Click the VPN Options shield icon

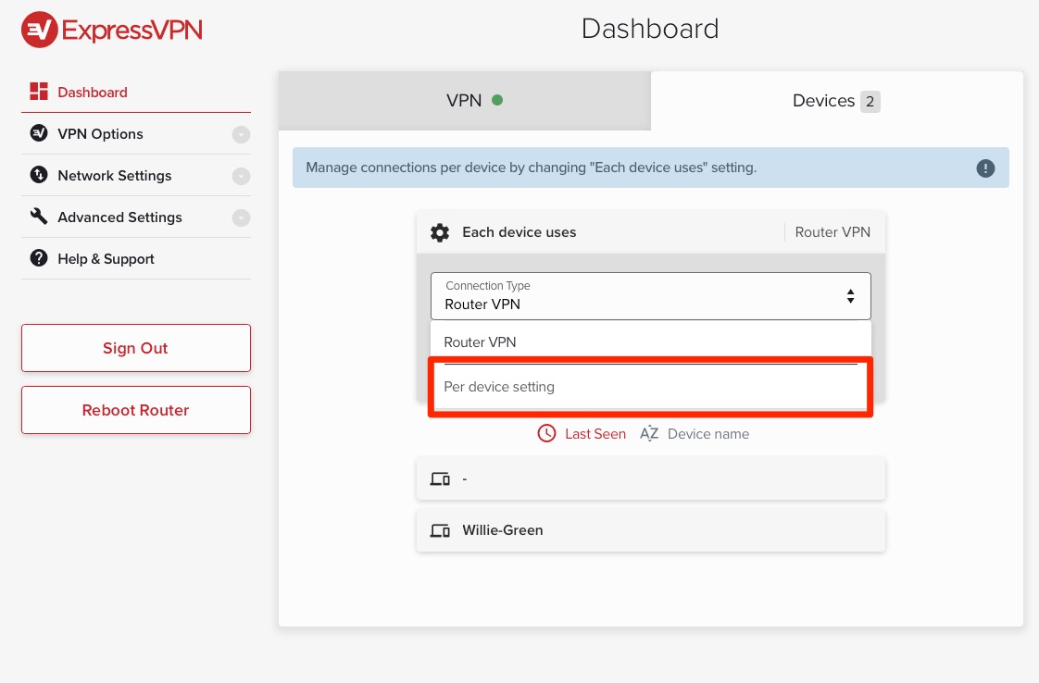tap(38, 133)
